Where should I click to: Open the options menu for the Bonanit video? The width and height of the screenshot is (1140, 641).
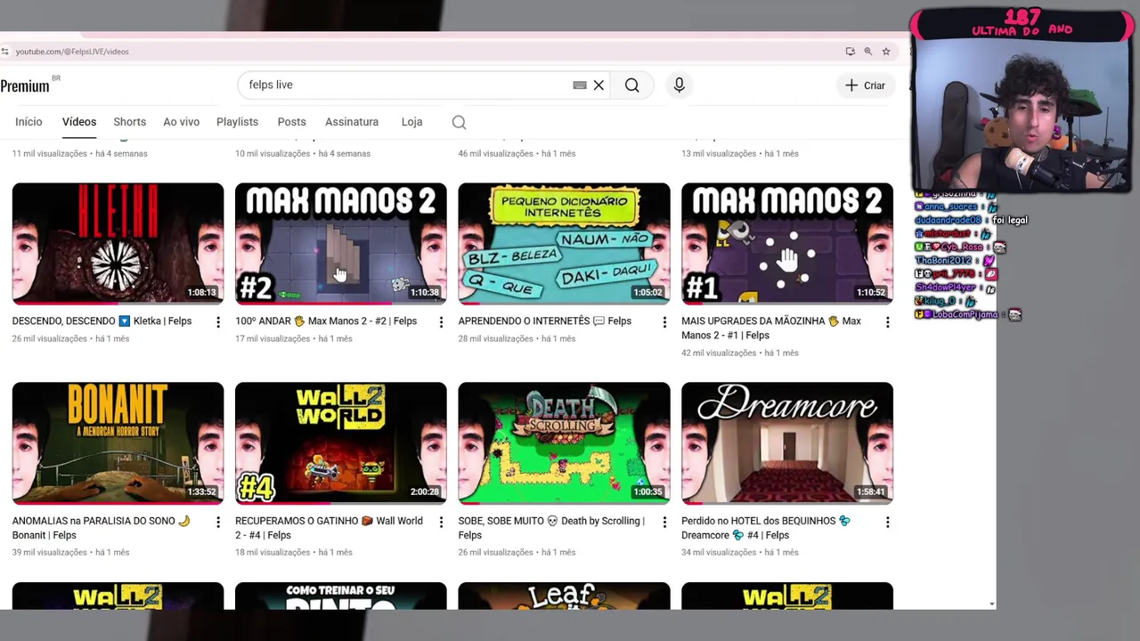tap(218, 522)
